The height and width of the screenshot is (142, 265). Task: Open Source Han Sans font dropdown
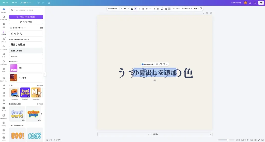pos(113,9)
